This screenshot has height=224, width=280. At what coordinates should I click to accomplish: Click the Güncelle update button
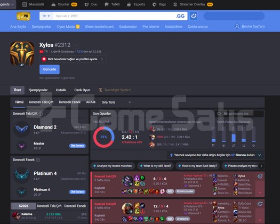click(x=50, y=69)
